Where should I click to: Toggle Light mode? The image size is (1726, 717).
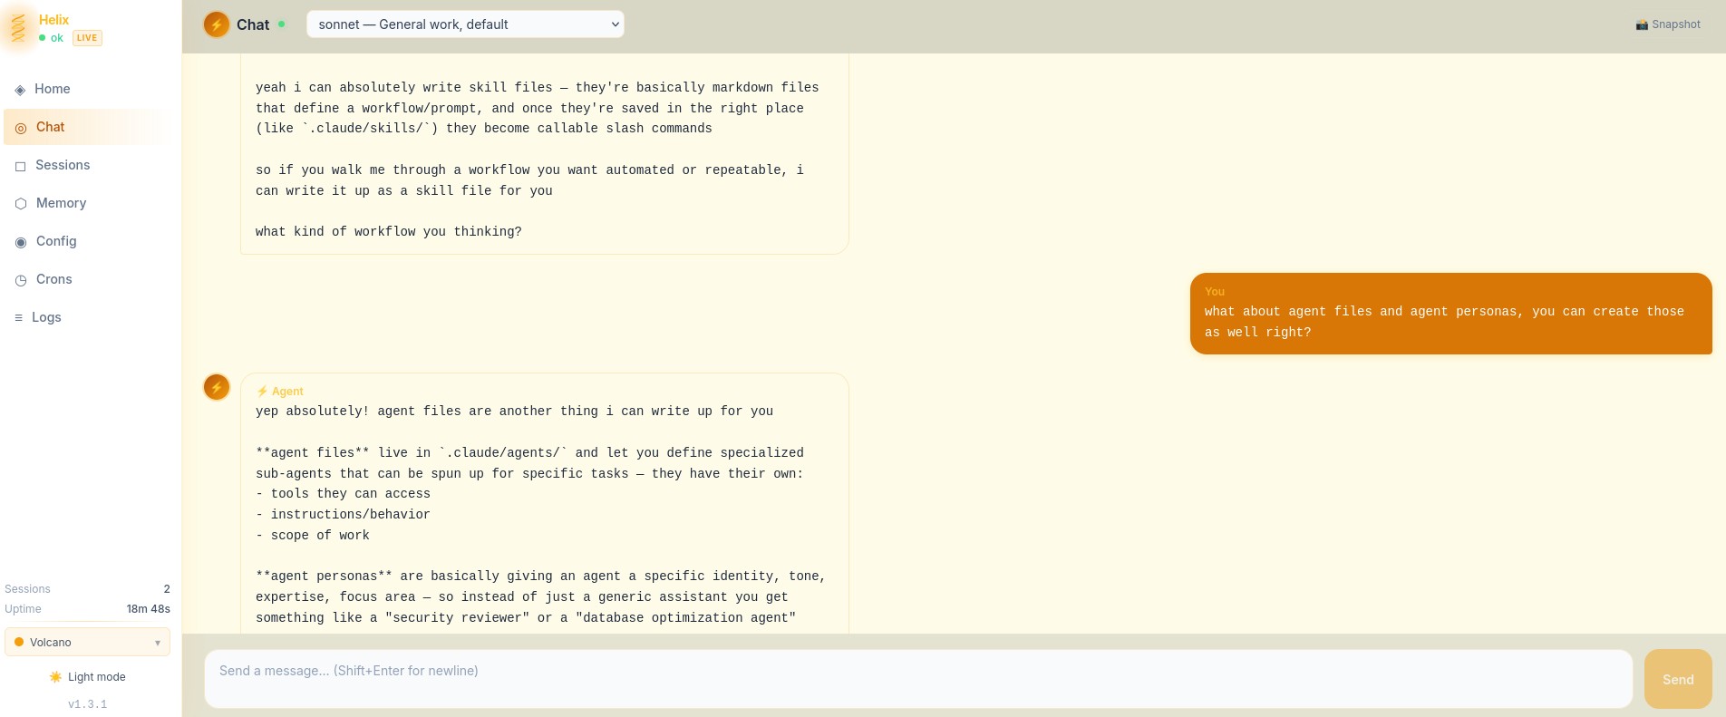[x=87, y=677]
